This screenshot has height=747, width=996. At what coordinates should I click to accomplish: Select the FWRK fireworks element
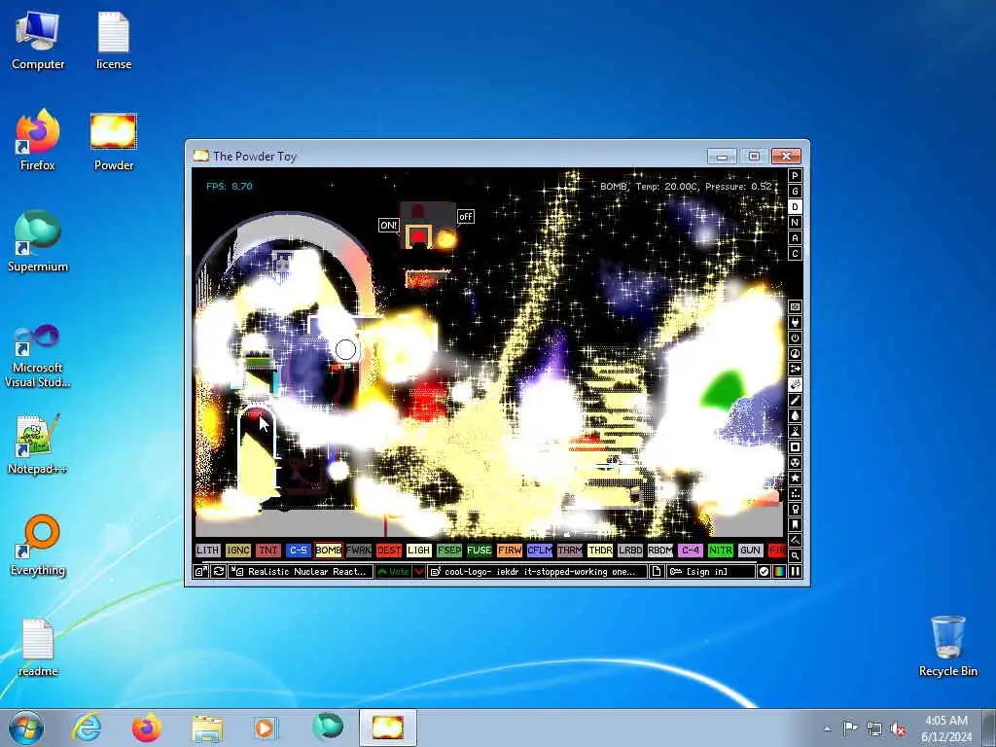pyautogui.click(x=358, y=551)
